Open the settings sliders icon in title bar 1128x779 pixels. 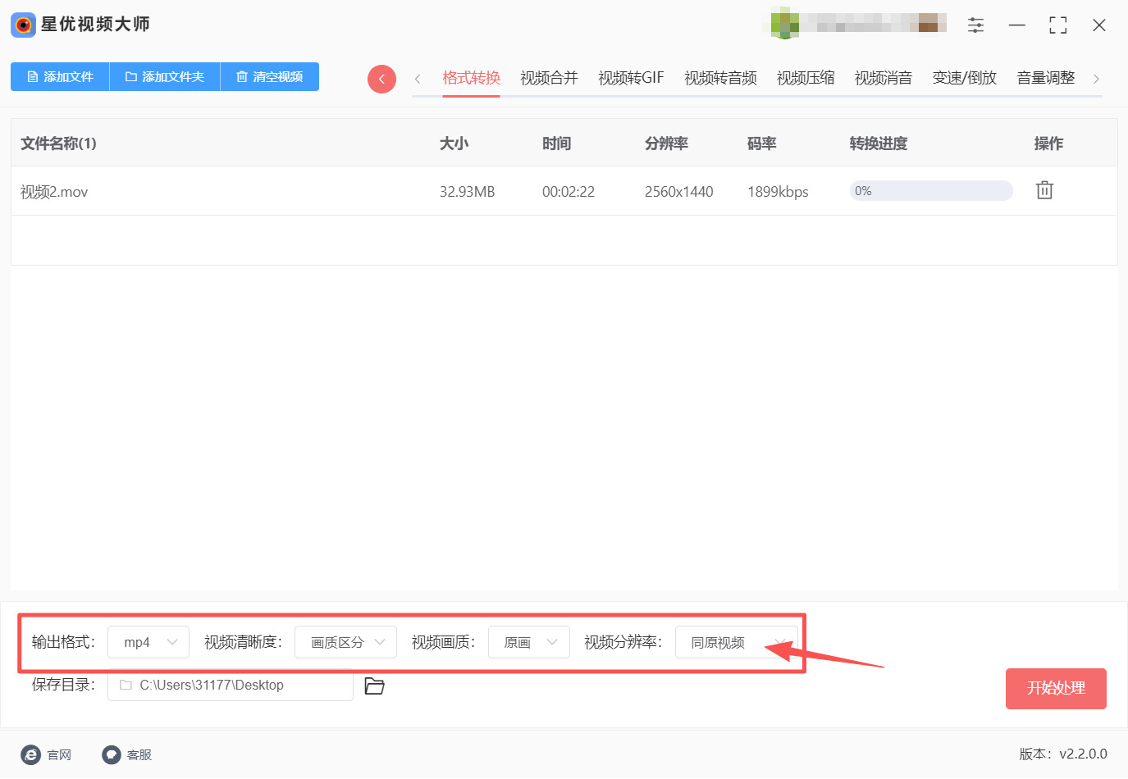tap(975, 25)
